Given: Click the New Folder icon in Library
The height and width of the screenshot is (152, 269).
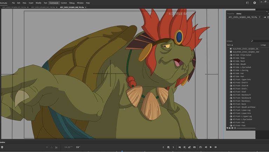Looking at the screenshot, I should [x=230, y=128].
